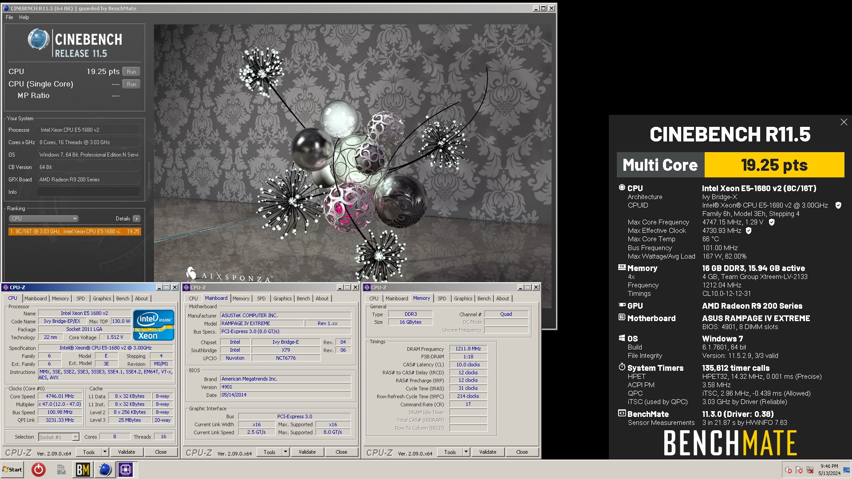Open the Action Center flag tray icon
852x479 pixels.
point(799,470)
